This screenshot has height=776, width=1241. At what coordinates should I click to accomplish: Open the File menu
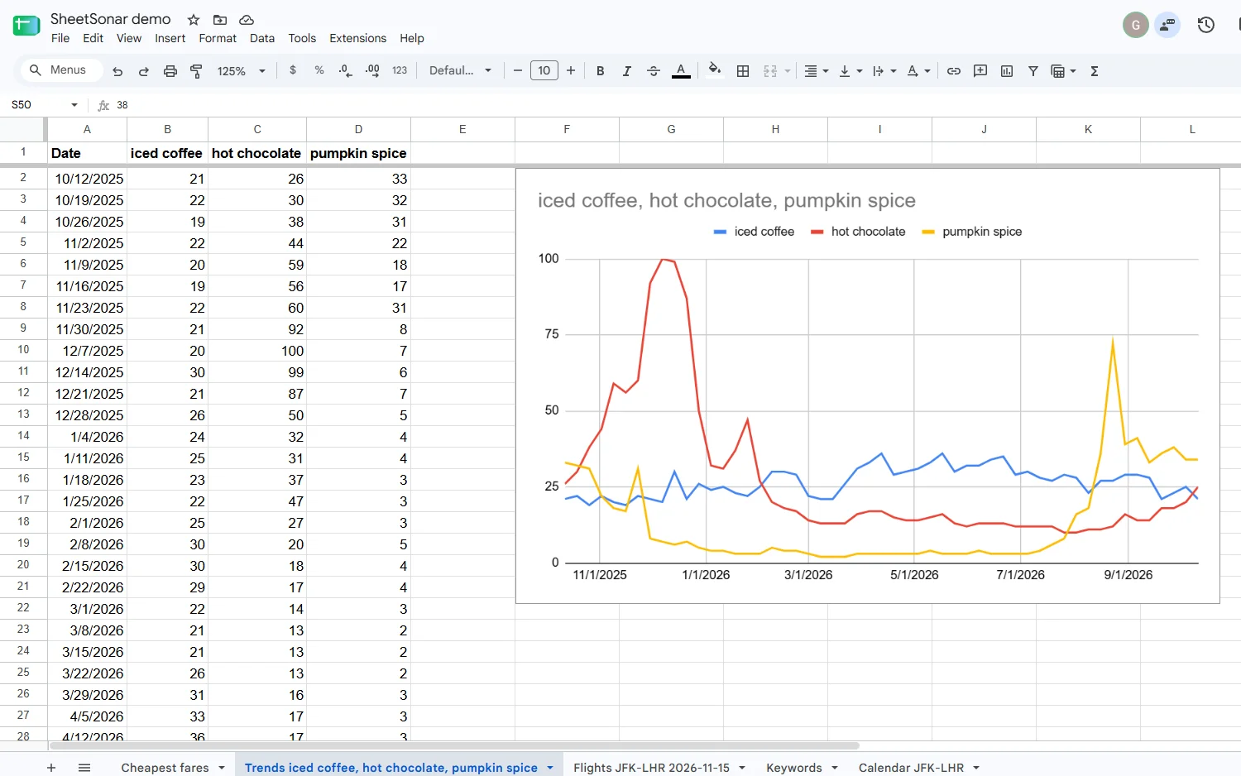(60, 38)
